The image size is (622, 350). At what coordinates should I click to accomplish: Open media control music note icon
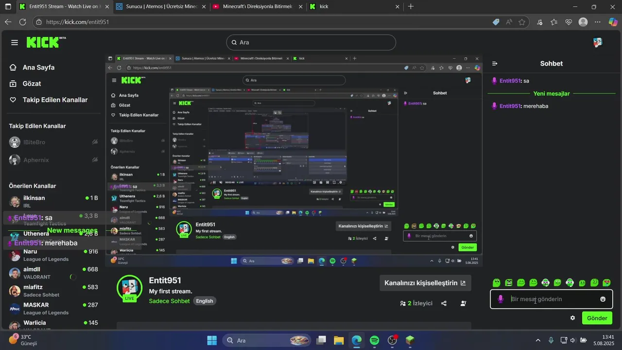pos(540,22)
